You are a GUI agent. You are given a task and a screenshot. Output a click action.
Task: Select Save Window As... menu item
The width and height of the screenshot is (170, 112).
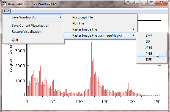(33, 17)
